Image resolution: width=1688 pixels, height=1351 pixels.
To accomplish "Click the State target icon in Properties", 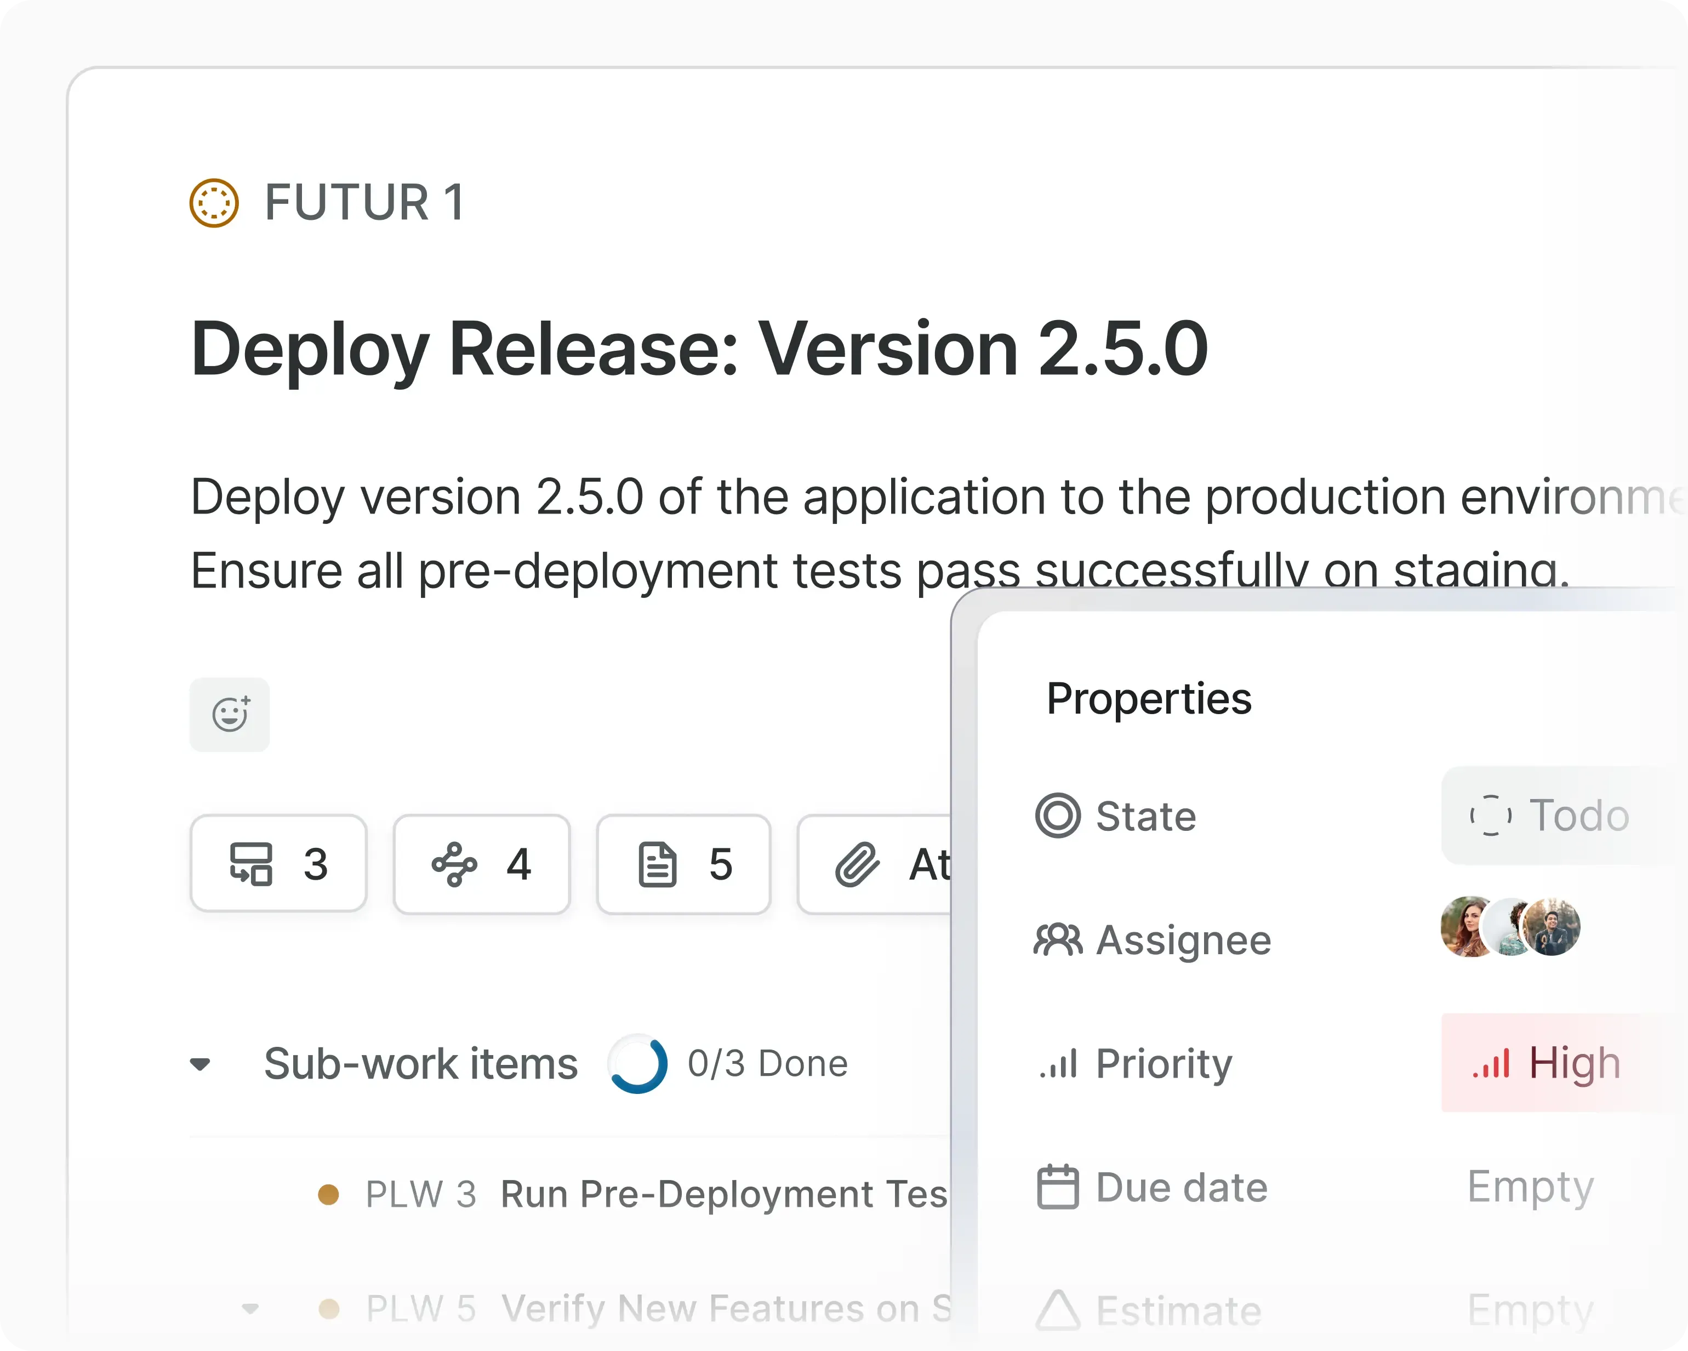I will [1058, 814].
